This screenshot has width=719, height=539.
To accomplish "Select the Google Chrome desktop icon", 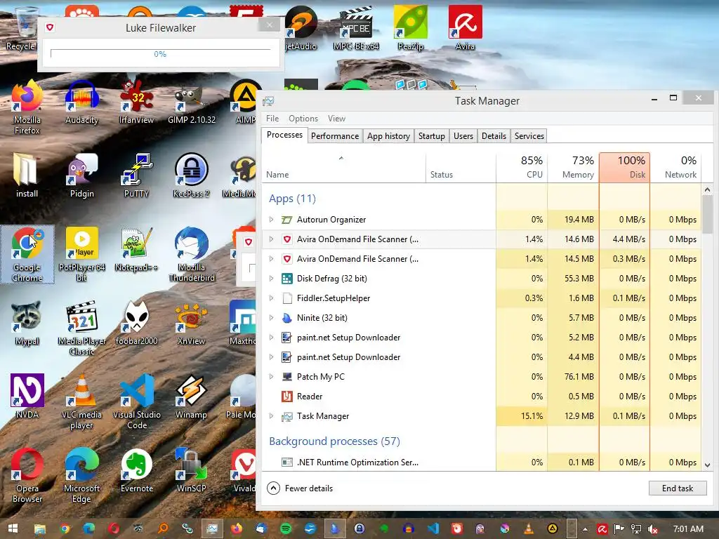I will click(x=27, y=254).
